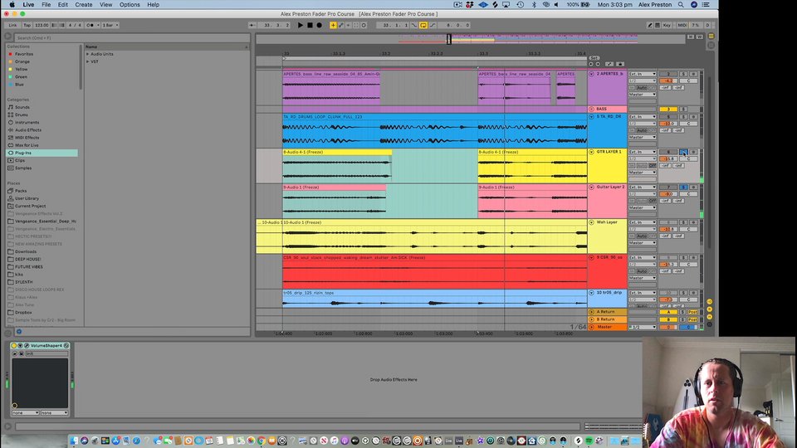797x448 pixels.
Task: Click the Audio Effects category icon
Action: coord(11,130)
